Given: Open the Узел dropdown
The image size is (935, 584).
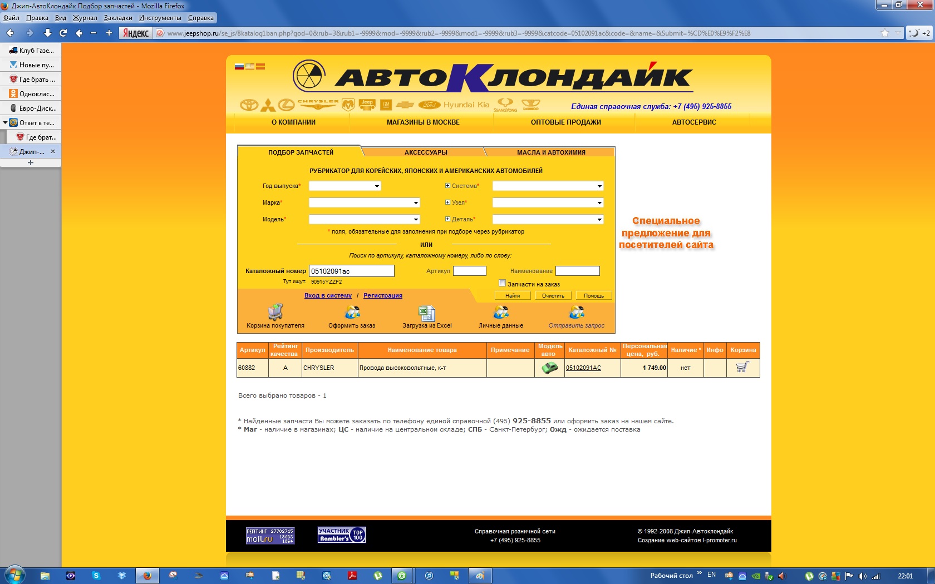Looking at the screenshot, I should 548,203.
